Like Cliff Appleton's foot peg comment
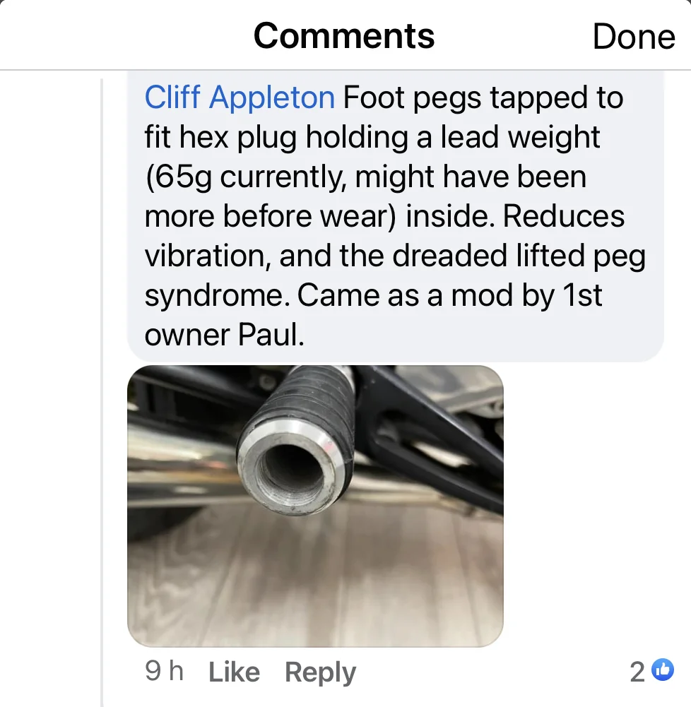This screenshot has width=691, height=707. click(x=234, y=672)
